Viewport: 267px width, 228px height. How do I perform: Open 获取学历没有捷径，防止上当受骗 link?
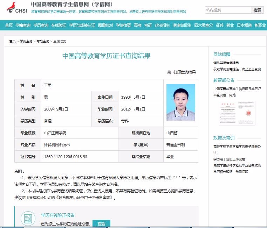[237, 69]
